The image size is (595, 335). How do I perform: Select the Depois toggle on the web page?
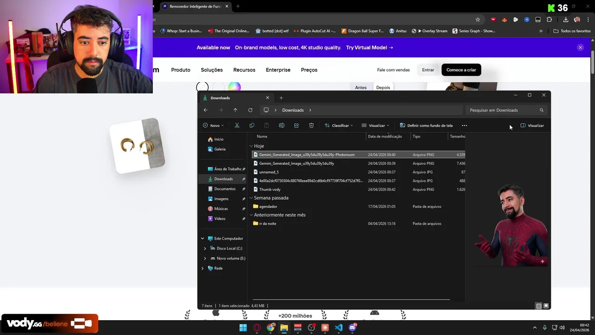[x=383, y=87]
